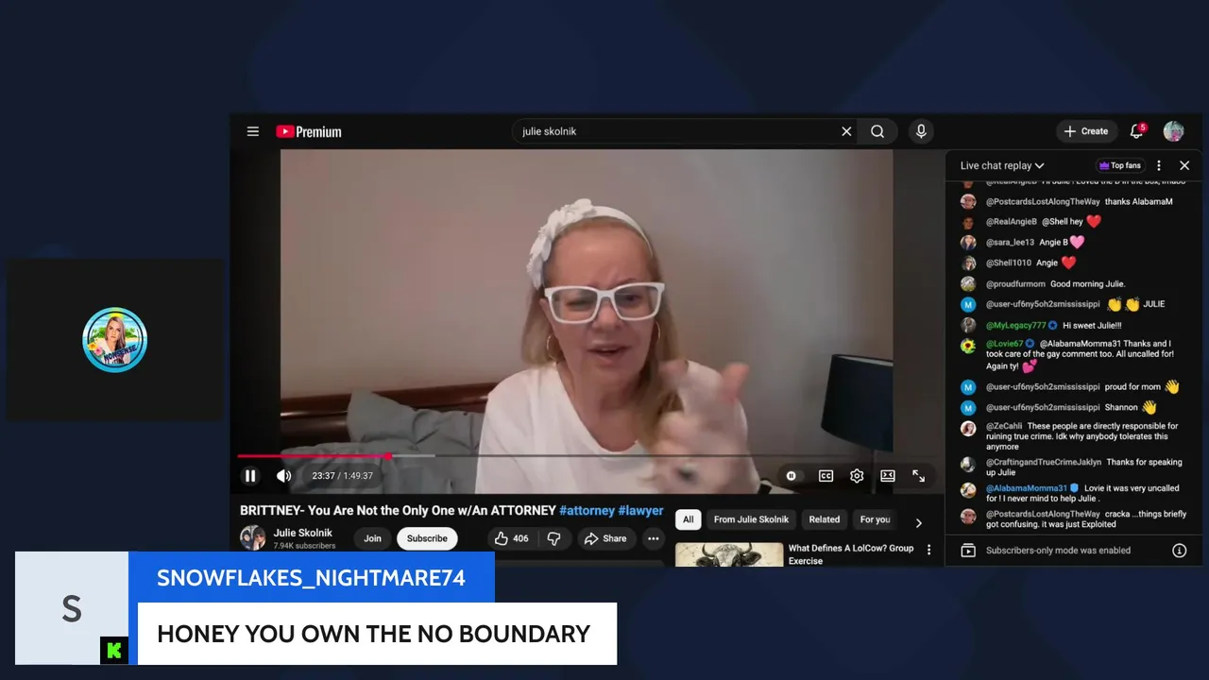This screenshot has width=1209, height=680.
Task: Close the live chat replay panel
Action: click(1184, 165)
